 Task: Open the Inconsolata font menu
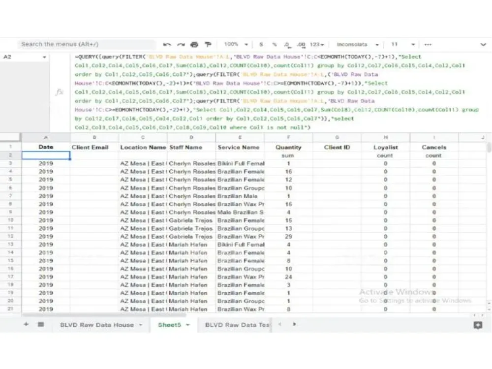tap(356, 44)
